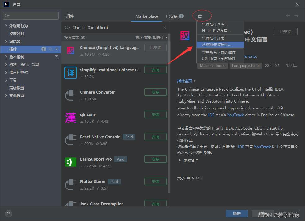
Task: Install the React Native Console plugin
Action: 155,137
